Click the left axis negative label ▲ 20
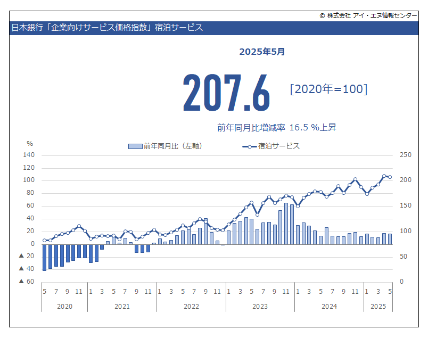The width and height of the screenshot is (428, 338). click(x=27, y=256)
